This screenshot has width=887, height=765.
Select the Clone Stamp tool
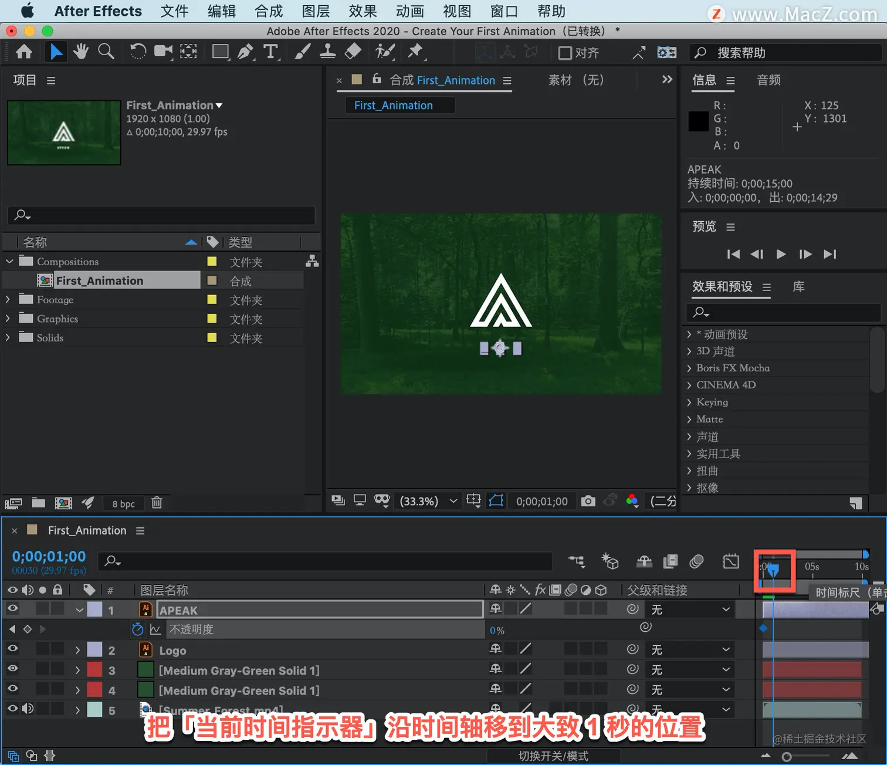tap(327, 52)
